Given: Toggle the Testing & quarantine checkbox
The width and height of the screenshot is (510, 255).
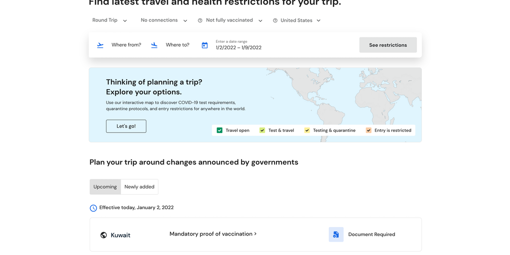Looking at the screenshot, I should point(307,130).
